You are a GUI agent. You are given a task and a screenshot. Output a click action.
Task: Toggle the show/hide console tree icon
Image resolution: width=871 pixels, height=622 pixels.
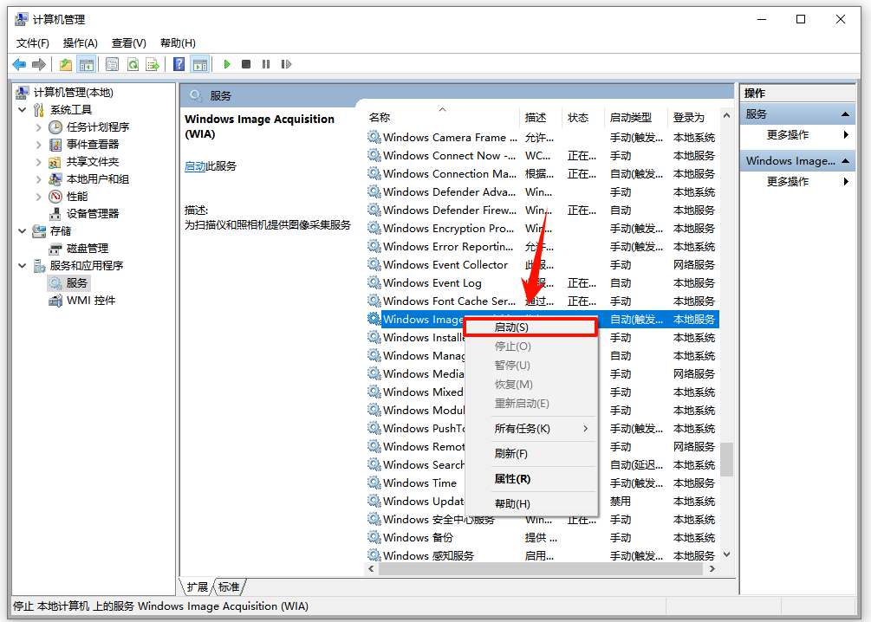point(86,64)
